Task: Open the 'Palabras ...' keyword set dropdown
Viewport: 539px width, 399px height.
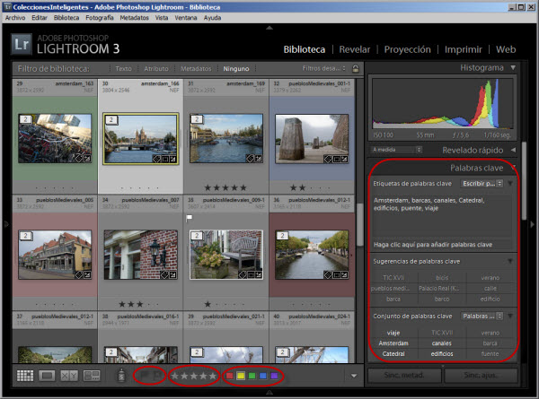Action: [x=482, y=316]
